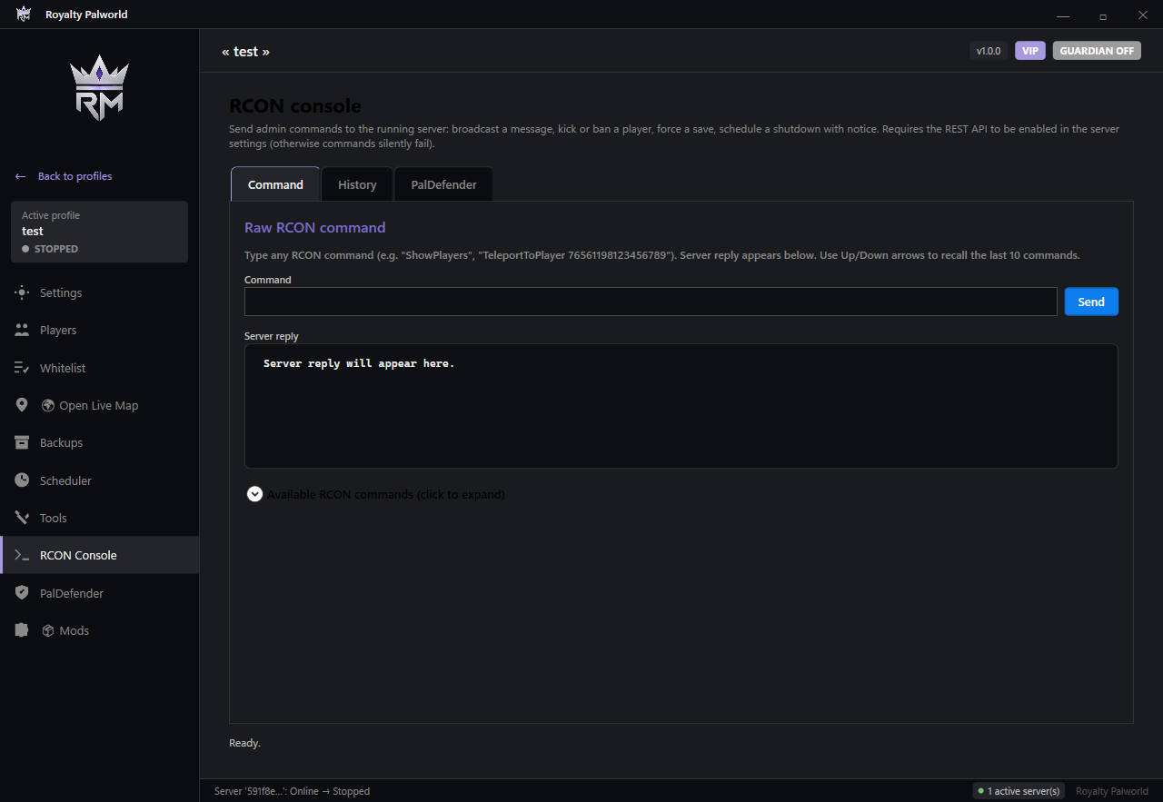Click 'Available RCON commands (click to expand)' text
Image resolution: width=1163 pixels, height=802 pixels.
(386, 494)
